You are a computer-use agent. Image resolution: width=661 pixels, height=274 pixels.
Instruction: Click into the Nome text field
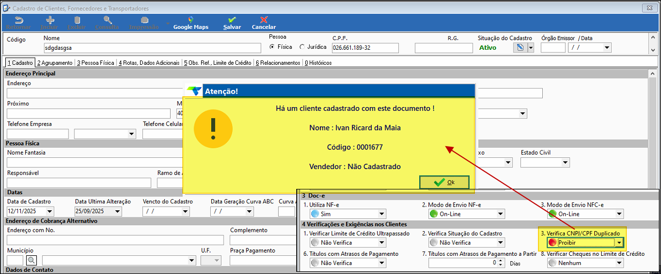pyautogui.click(x=152, y=48)
